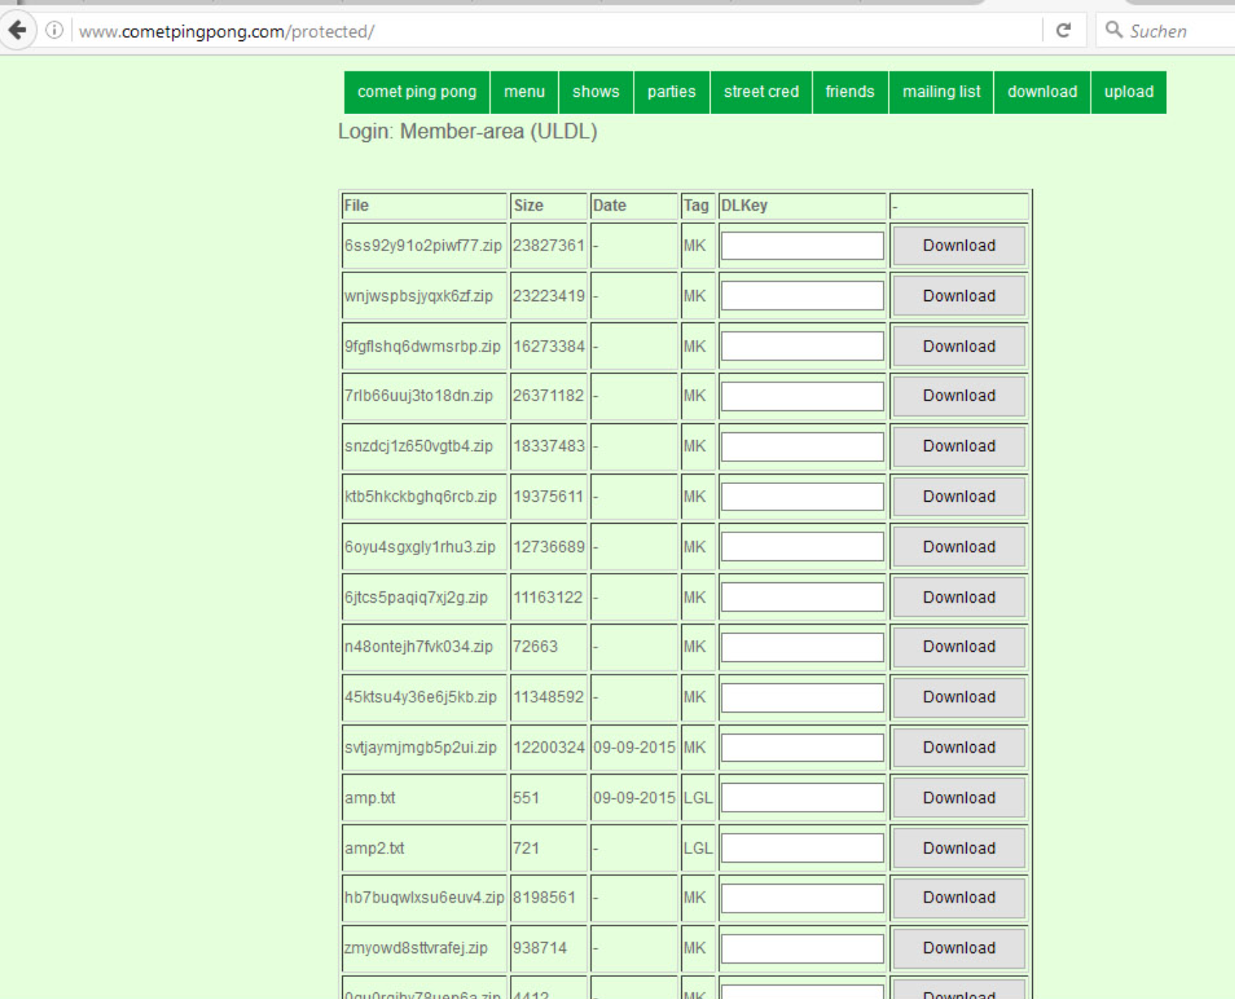Click DLKey field for 9fgflshq6dwmsrbp.zip
Screen dimensions: 1235x999
[802, 346]
